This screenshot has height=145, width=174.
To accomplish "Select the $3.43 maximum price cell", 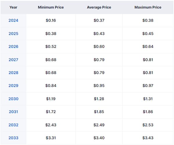I will point(148,138).
